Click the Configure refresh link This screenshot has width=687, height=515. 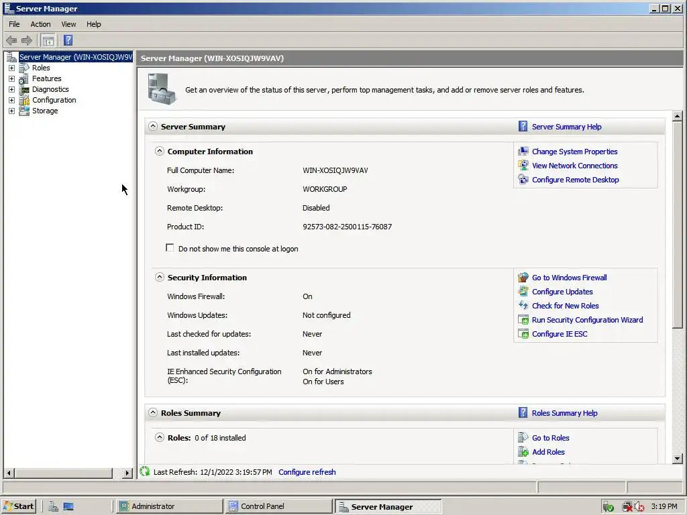(x=307, y=472)
